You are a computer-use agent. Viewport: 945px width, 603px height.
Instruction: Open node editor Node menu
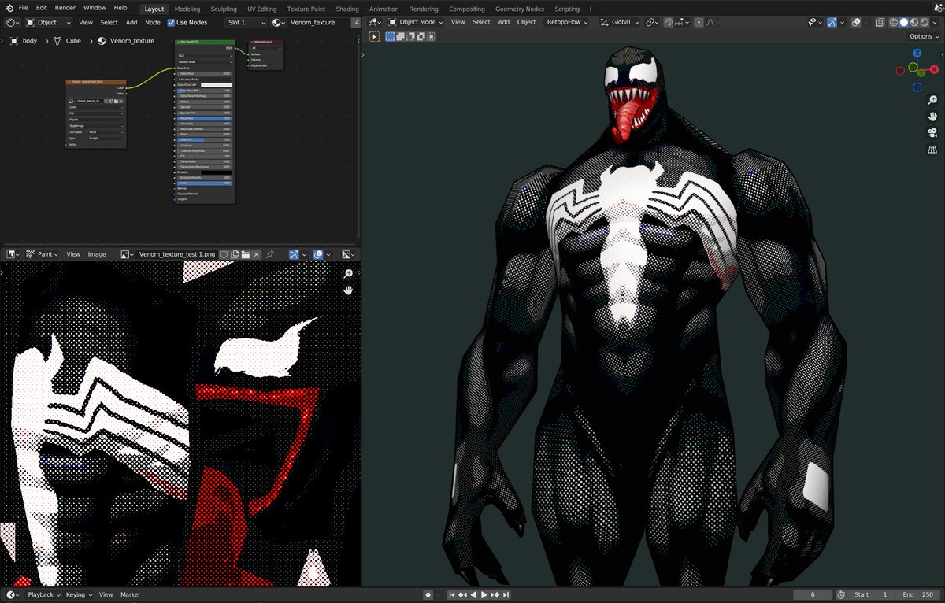153,23
